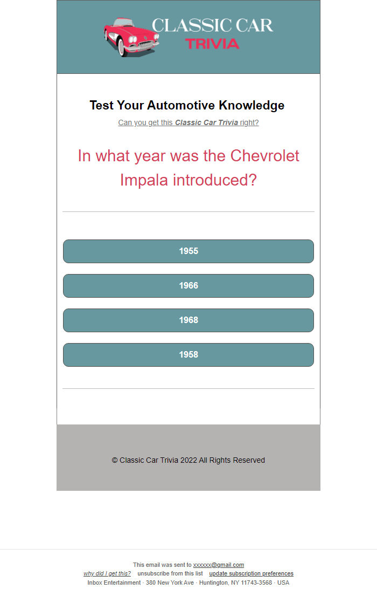Open 'update subscription preferences'

click(251, 573)
